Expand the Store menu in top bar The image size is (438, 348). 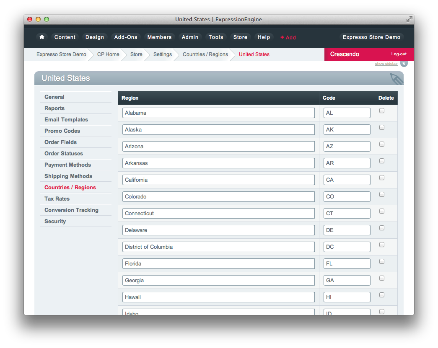click(240, 37)
